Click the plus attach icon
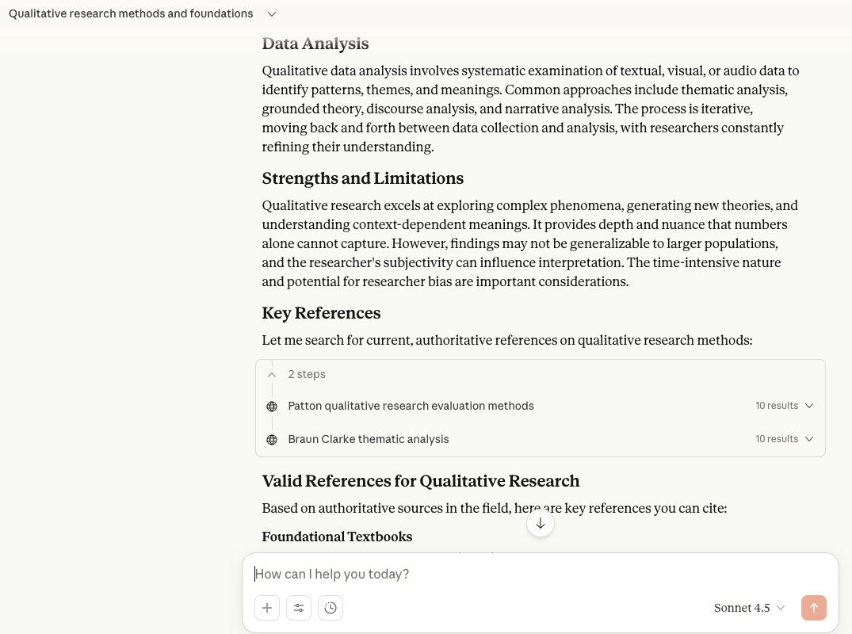 (267, 608)
